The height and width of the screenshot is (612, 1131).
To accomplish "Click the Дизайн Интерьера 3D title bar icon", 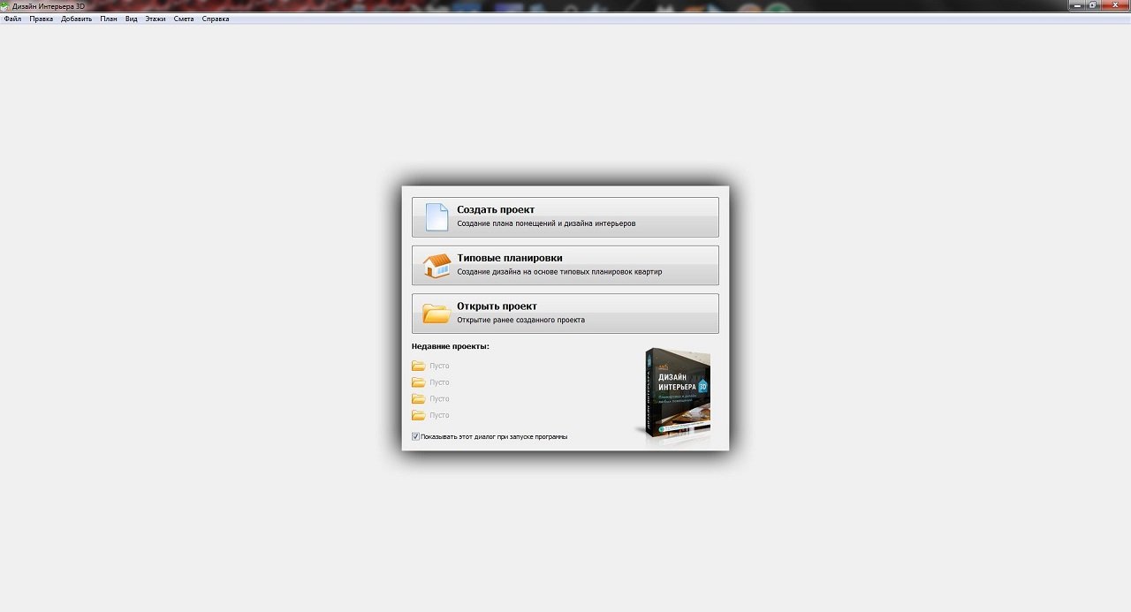I will (x=5, y=6).
